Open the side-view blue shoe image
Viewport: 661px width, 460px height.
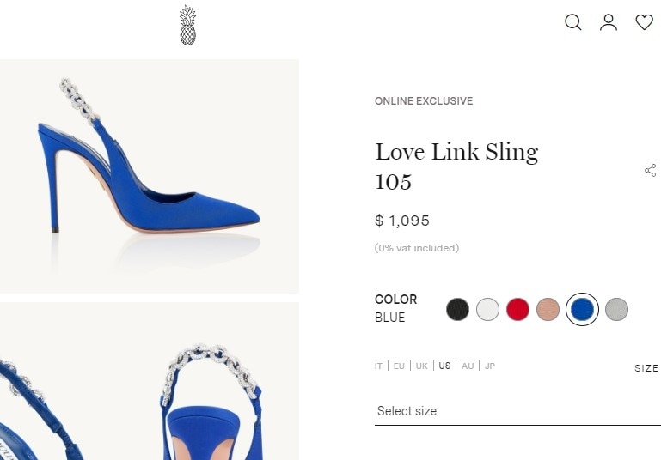coord(149,176)
